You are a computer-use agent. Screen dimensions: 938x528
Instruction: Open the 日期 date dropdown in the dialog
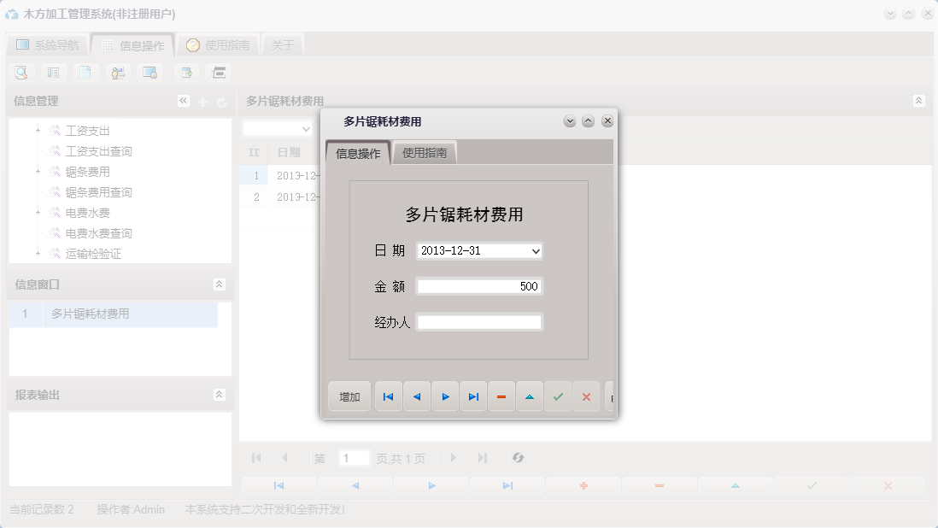tap(534, 250)
